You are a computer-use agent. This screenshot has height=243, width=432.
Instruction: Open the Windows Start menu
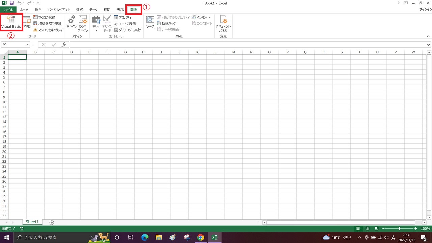[7, 237]
